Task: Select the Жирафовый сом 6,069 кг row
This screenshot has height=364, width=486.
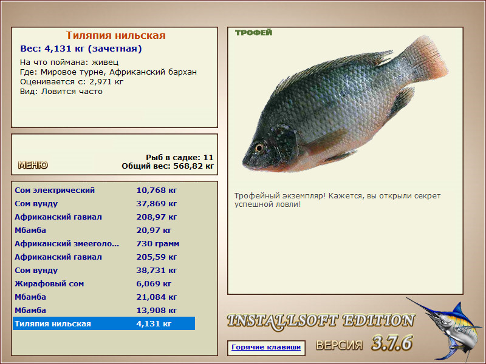Action: tap(104, 283)
